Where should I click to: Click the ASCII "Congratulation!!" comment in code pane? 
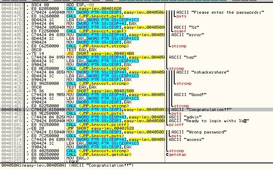201,110
